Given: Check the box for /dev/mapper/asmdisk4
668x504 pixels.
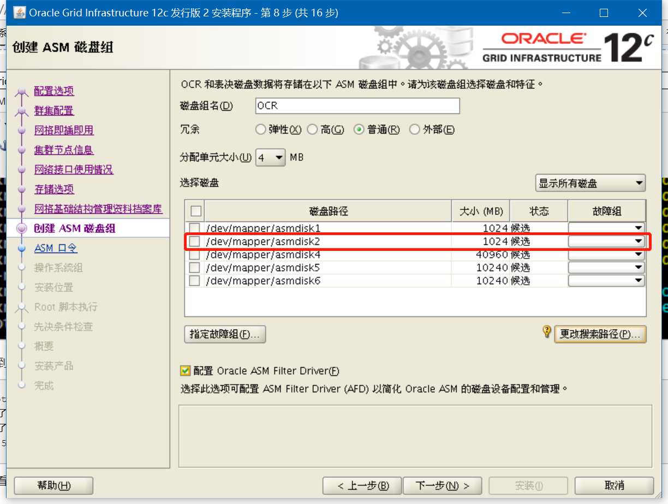Looking at the screenshot, I should coord(194,255).
